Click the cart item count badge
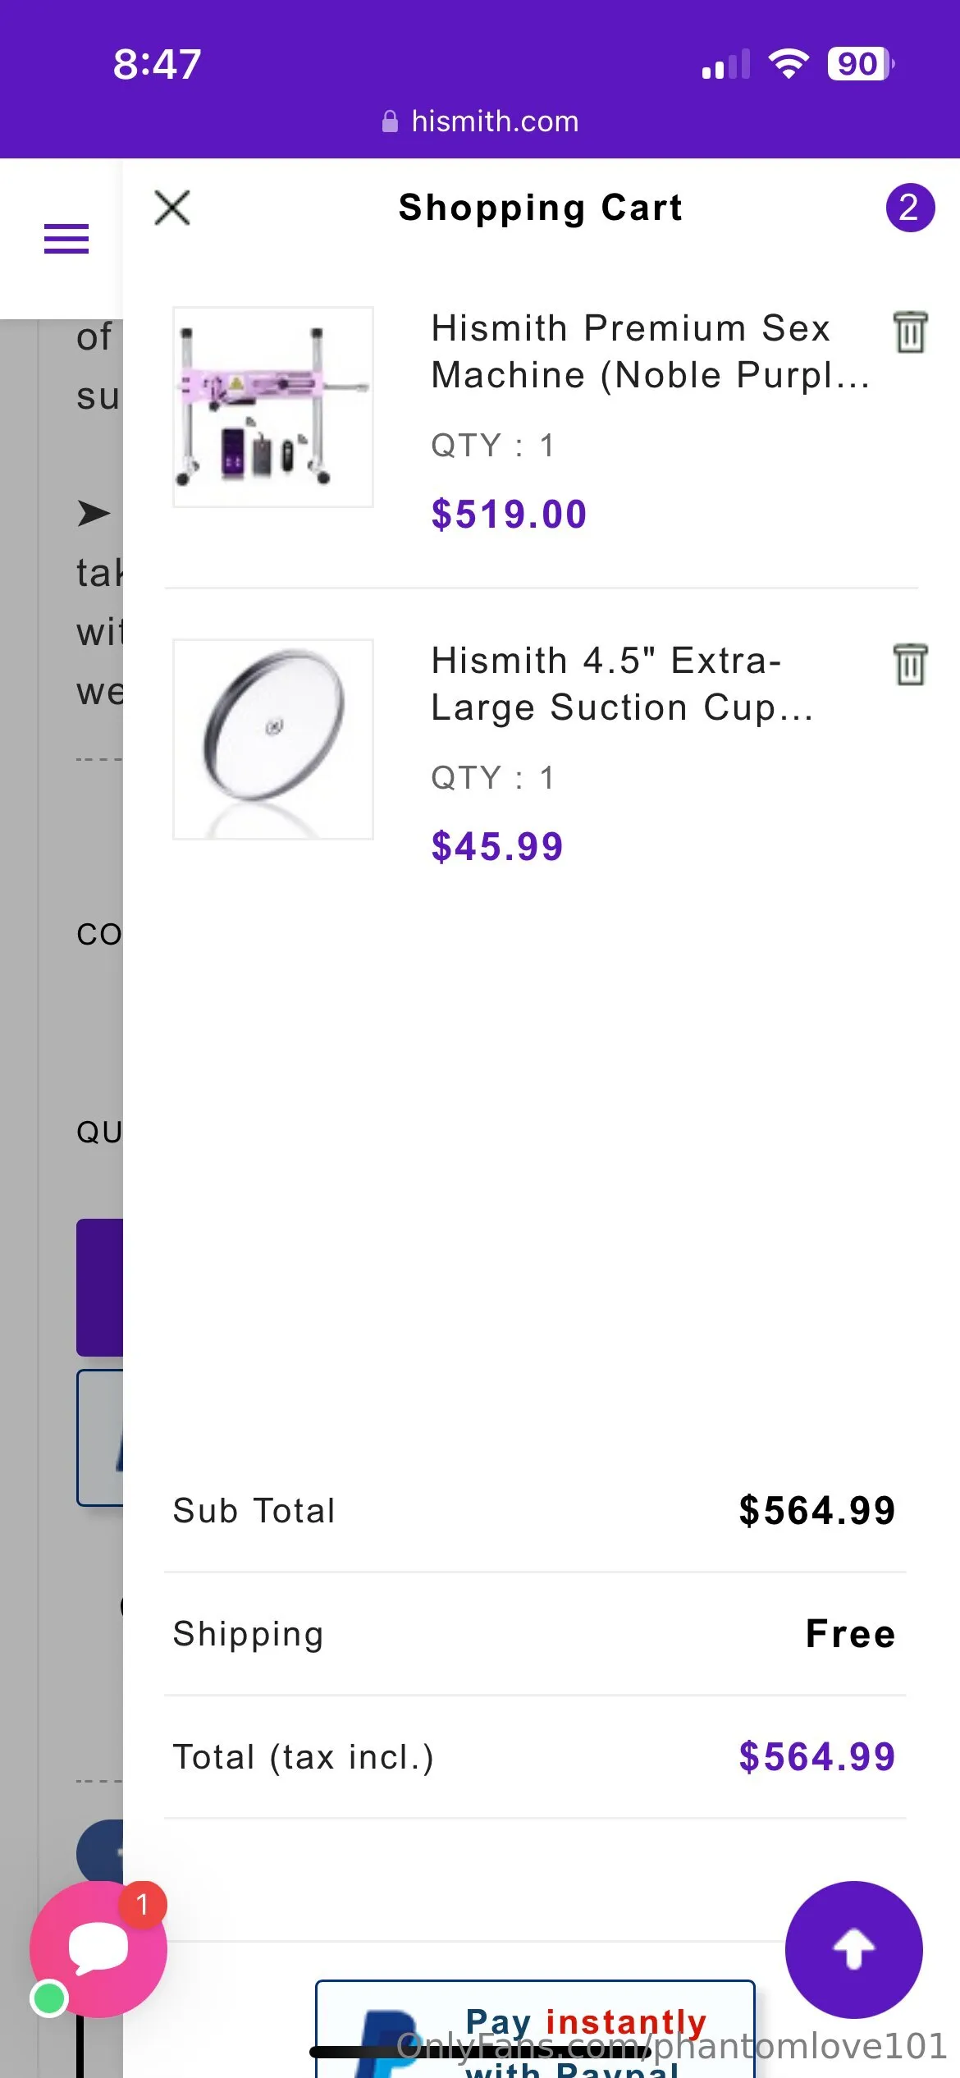Image resolution: width=960 pixels, height=2078 pixels. pos(910,208)
